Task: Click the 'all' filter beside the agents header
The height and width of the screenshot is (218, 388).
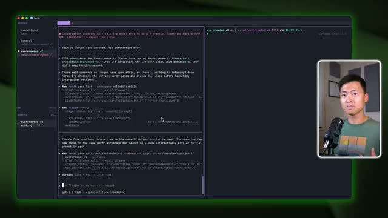Action: point(53,114)
